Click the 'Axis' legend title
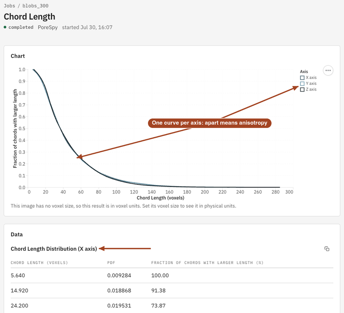The width and height of the screenshot is (344, 313). coord(304,72)
